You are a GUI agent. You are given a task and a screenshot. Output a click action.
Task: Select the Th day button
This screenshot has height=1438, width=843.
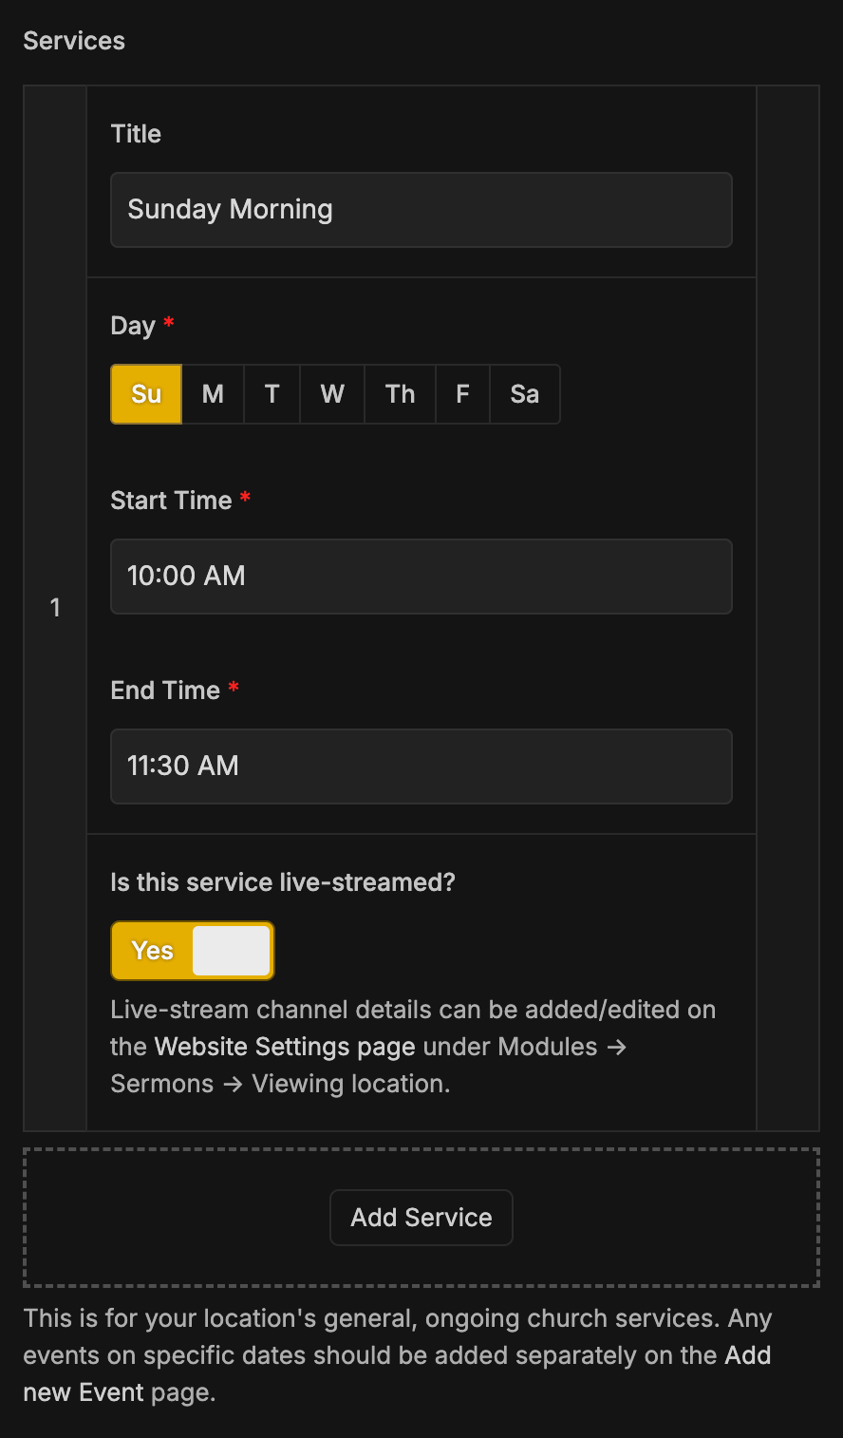pos(400,394)
